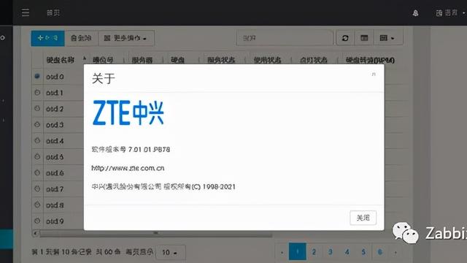Viewport: 467px width, 263px height.
Task: Click the otd 0 row name
Action: click(x=55, y=77)
